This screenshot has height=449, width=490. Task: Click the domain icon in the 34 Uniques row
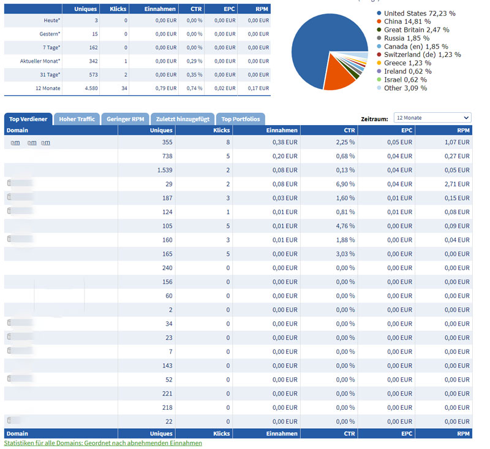tap(9, 322)
